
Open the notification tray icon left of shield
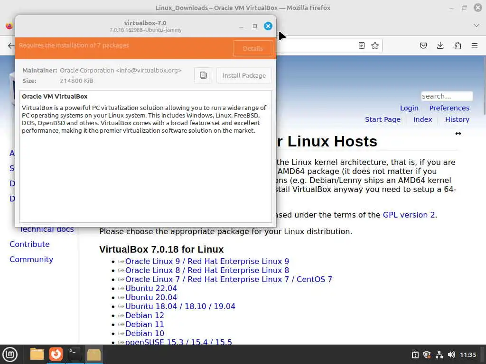point(415,355)
